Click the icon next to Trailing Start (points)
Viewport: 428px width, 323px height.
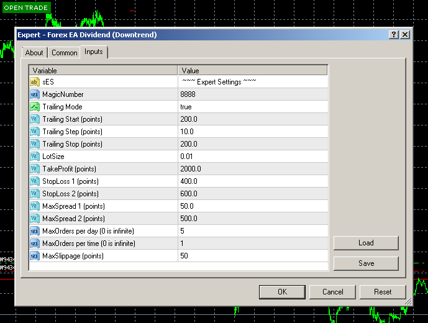[35, 119]
